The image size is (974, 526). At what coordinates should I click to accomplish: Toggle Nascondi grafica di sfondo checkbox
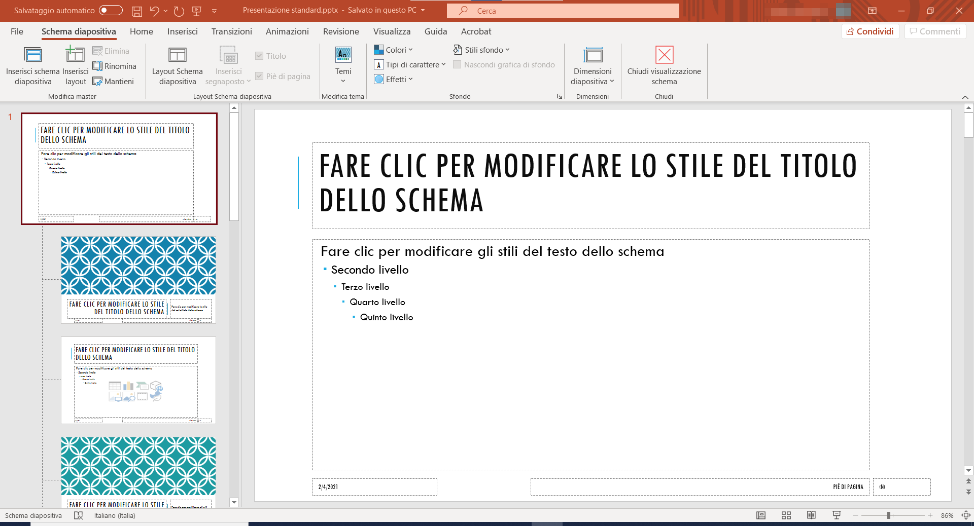pos(457,65)
